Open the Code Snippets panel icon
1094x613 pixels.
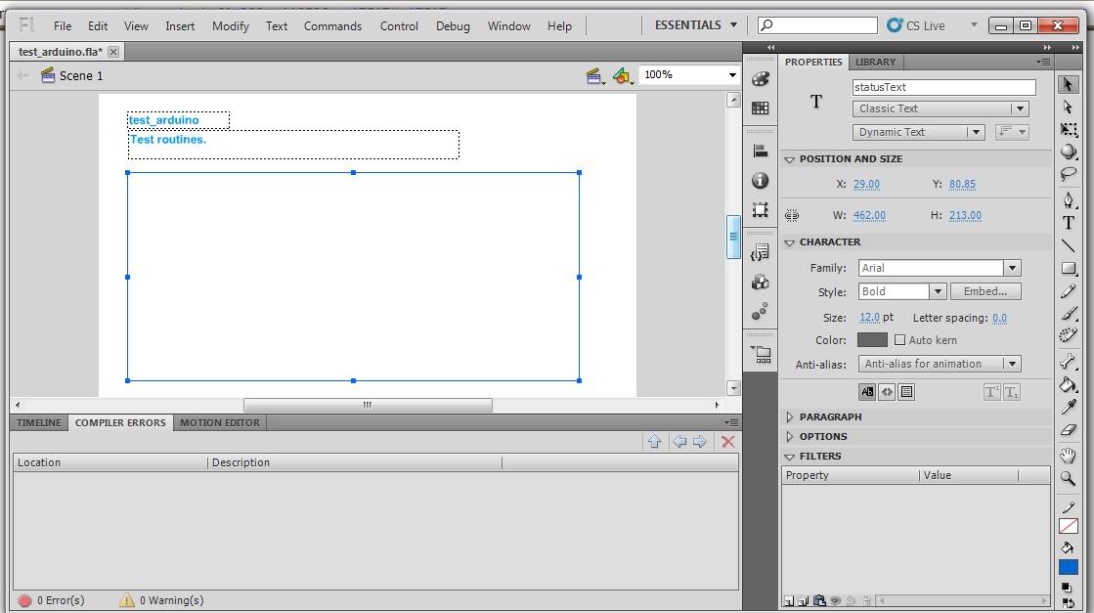pyautogui.click(x=761, y=252)
